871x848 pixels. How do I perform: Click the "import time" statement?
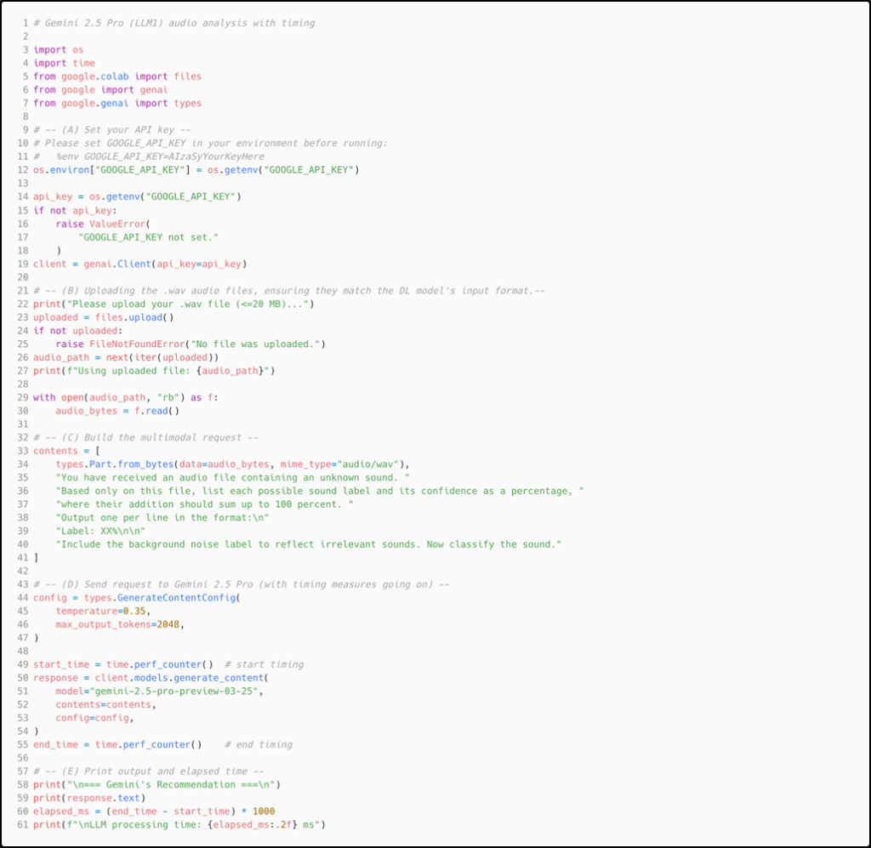click(64, 63)
